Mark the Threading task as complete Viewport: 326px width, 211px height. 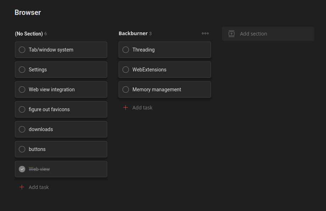coord(126,50)
